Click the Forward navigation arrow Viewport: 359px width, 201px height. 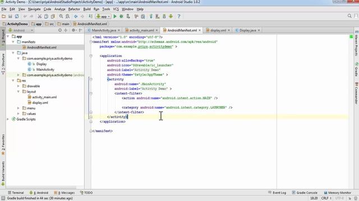[82, 16]
